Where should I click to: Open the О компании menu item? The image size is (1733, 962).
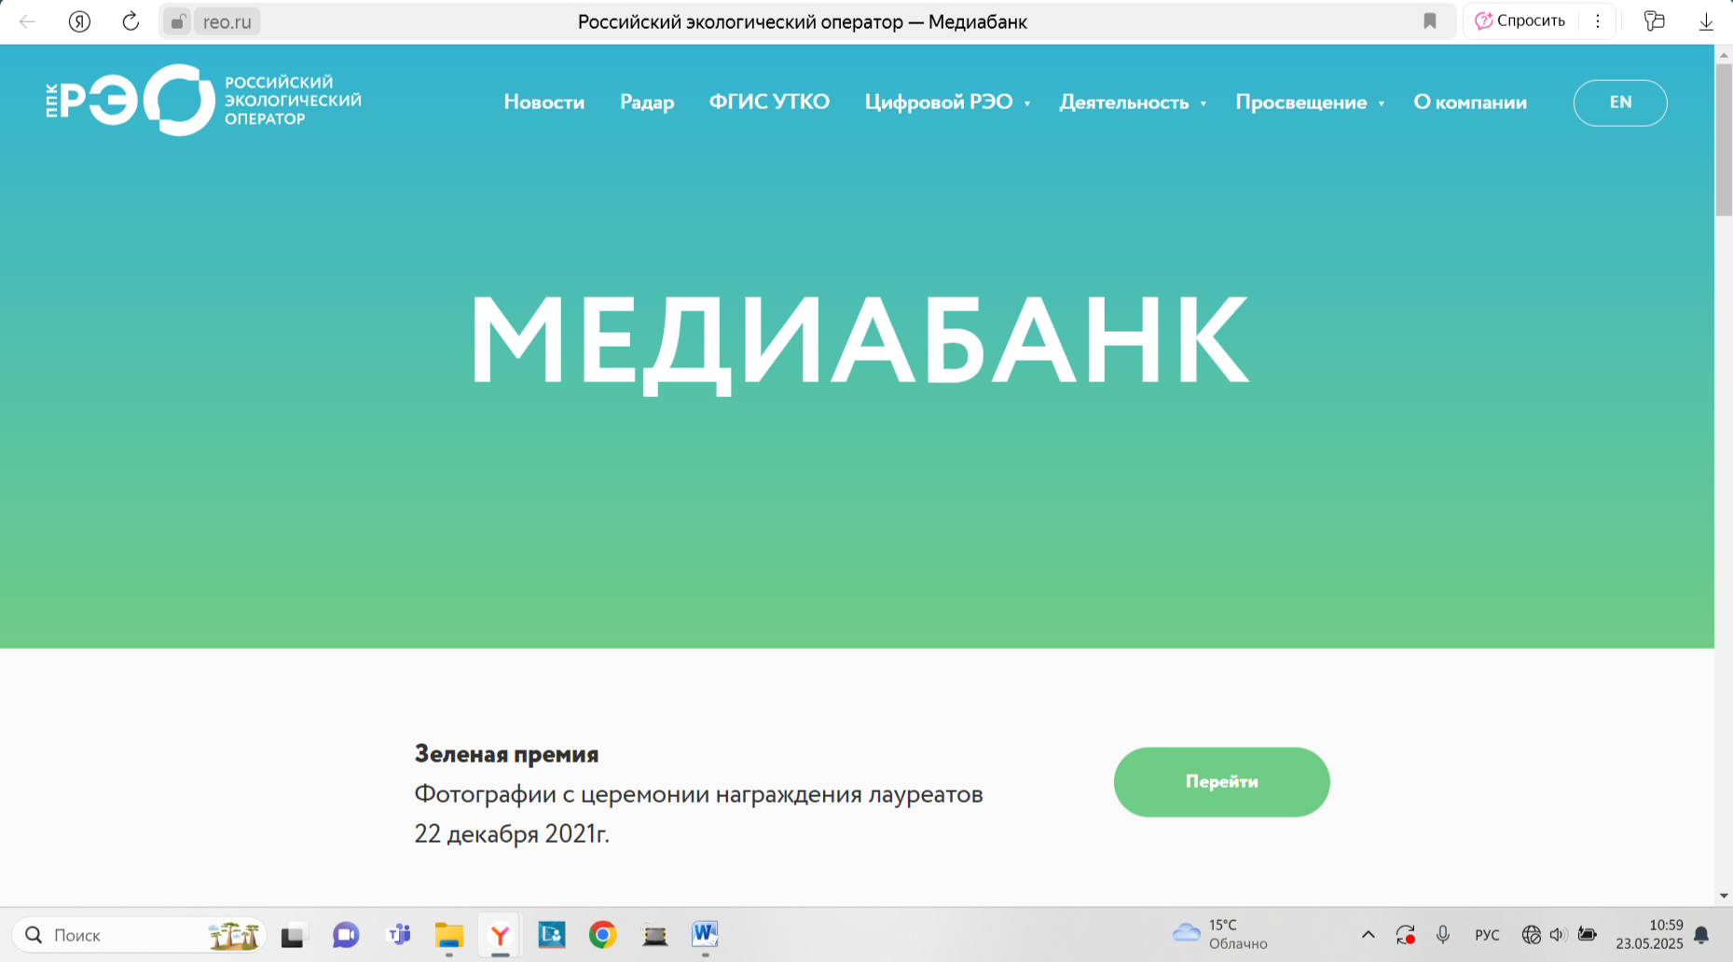click(1470, 103)
